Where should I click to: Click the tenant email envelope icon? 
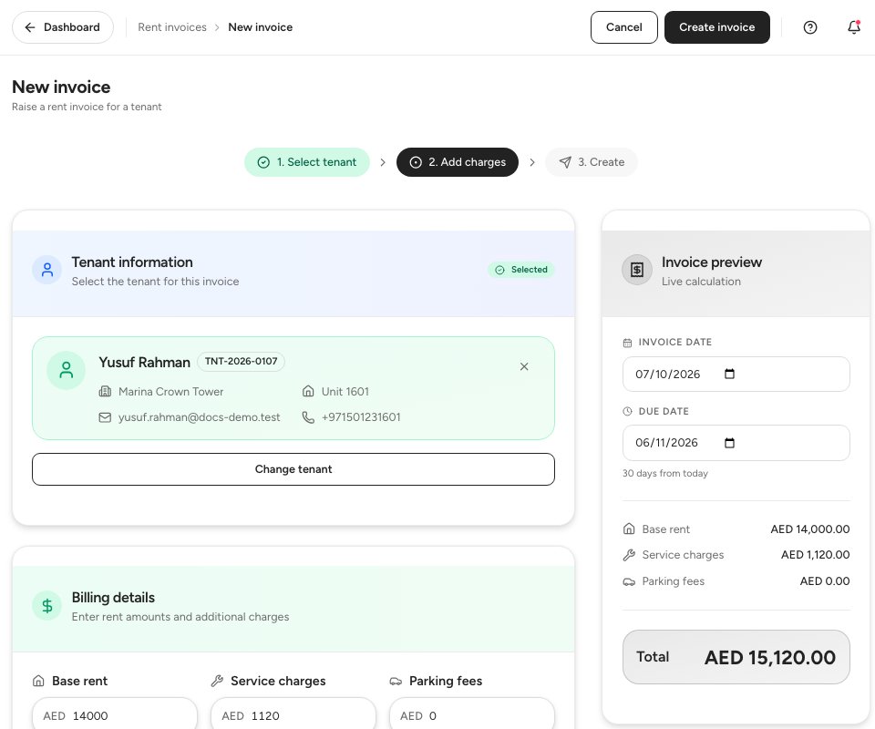tap(105, 417)
